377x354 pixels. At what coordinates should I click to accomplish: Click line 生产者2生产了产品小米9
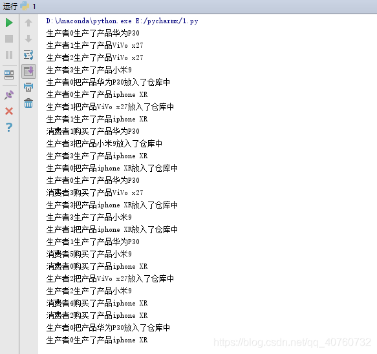[89, 291]
